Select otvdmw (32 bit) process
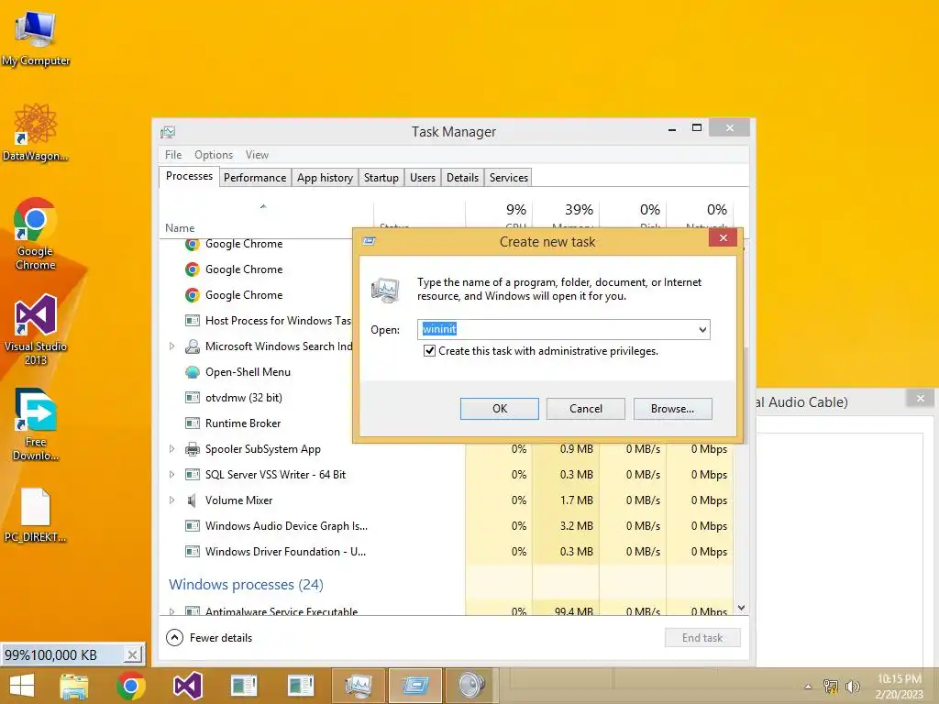939x704 pixels. [243, 398]
